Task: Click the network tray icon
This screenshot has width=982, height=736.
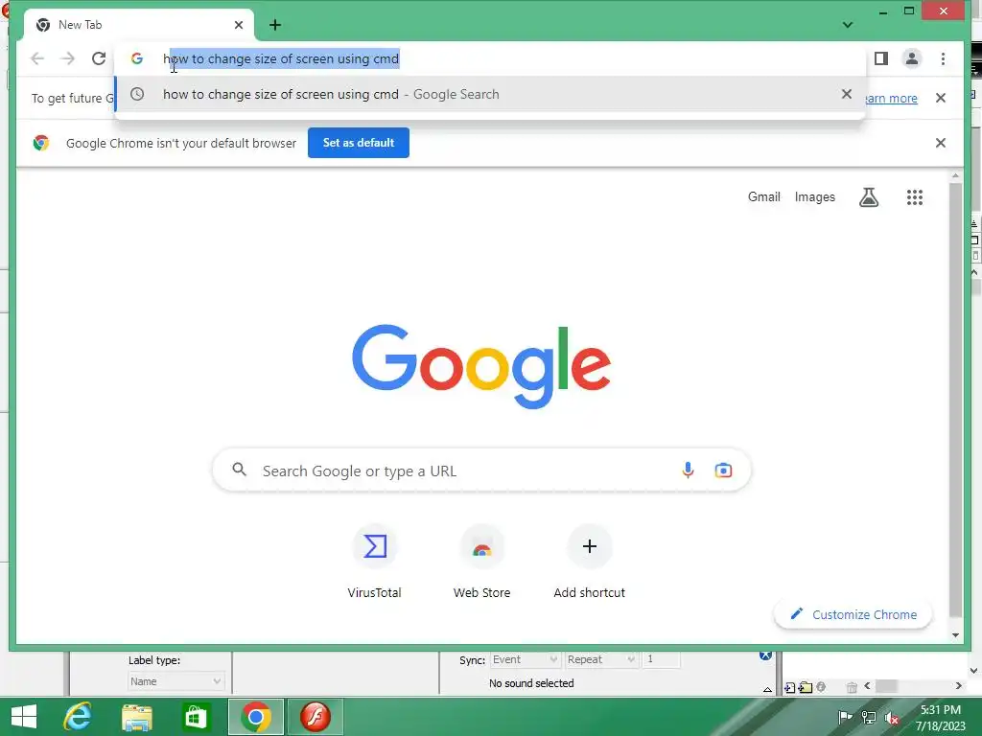Action: pyautogui.click(x=869, y=717)
